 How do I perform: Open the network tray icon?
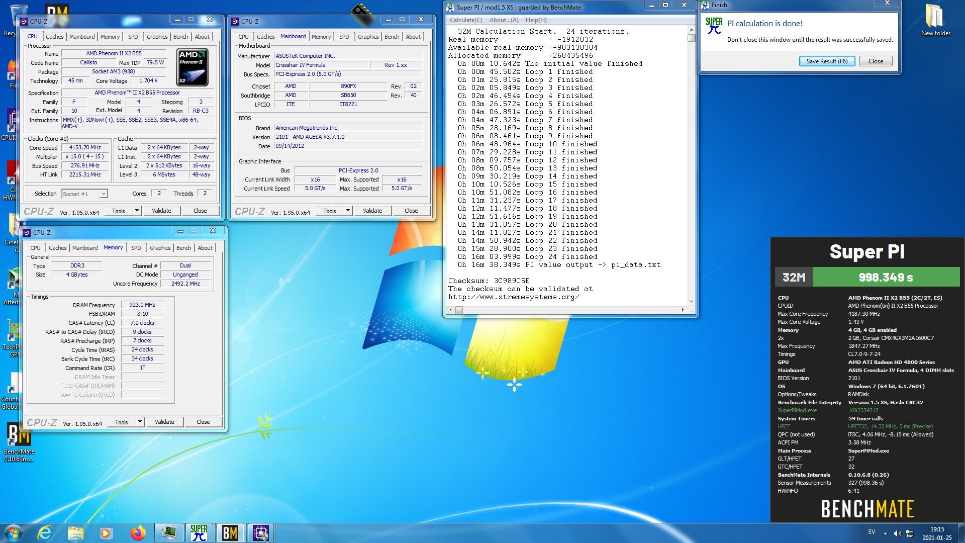pos(910,533)
